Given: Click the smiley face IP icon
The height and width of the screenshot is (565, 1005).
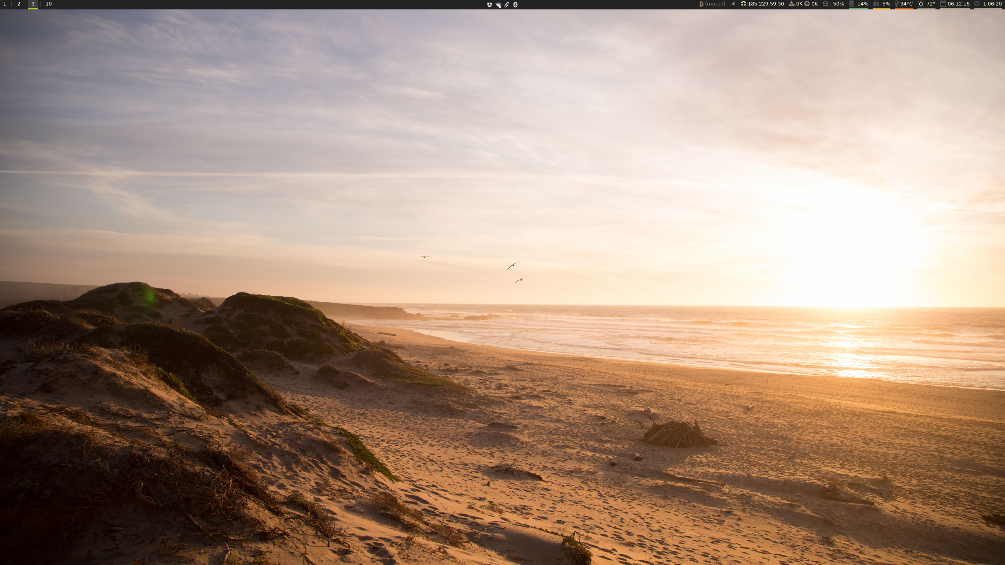Looking at the screenshot, I should pos(743,4).
